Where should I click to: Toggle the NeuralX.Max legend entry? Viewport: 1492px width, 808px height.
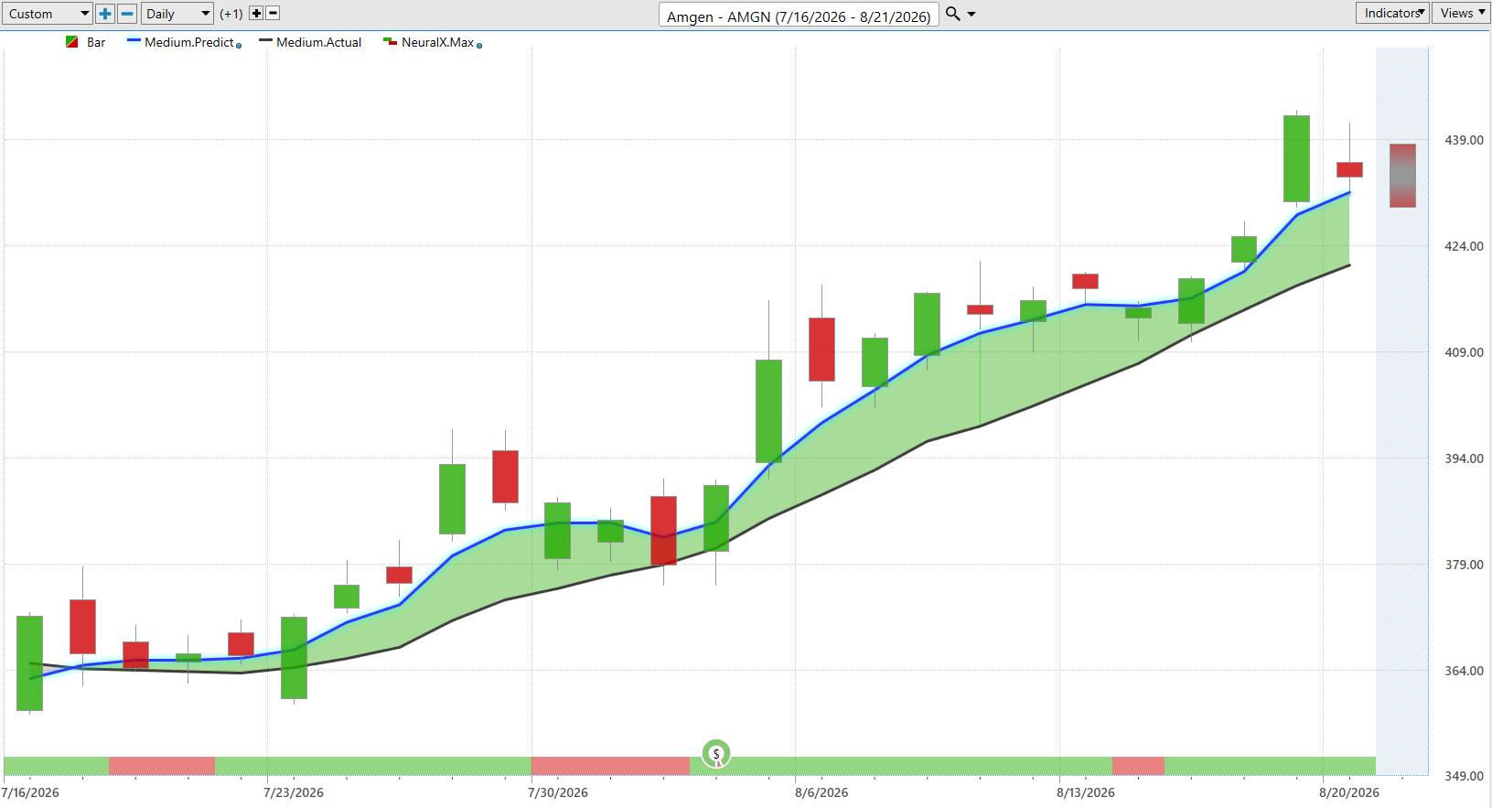(x=430, y=42)
